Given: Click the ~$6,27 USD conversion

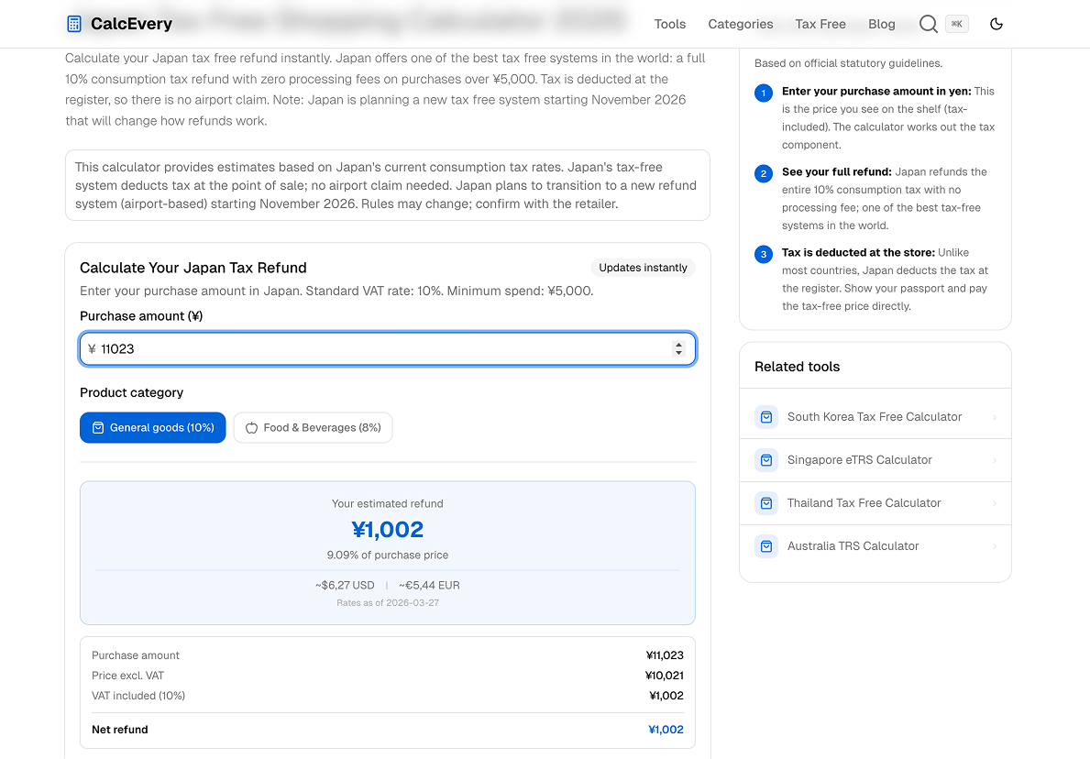Looking at the screenshot, I should tap(345, 585).
